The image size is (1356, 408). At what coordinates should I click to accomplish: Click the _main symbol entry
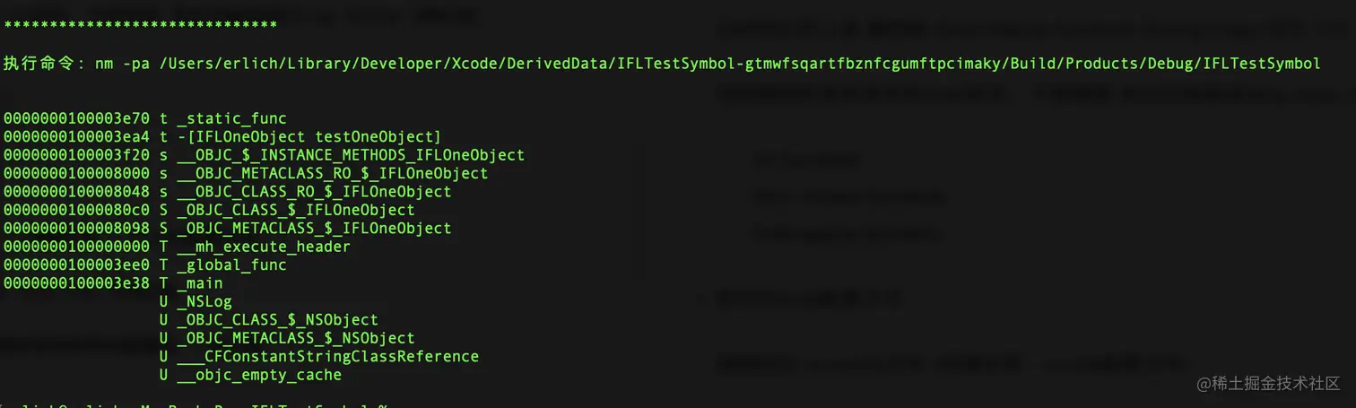pyautogui.click(x=200, y=283)
